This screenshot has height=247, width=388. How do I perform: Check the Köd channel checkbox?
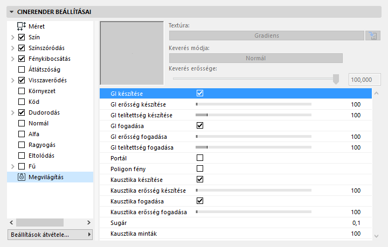(22, 102)
